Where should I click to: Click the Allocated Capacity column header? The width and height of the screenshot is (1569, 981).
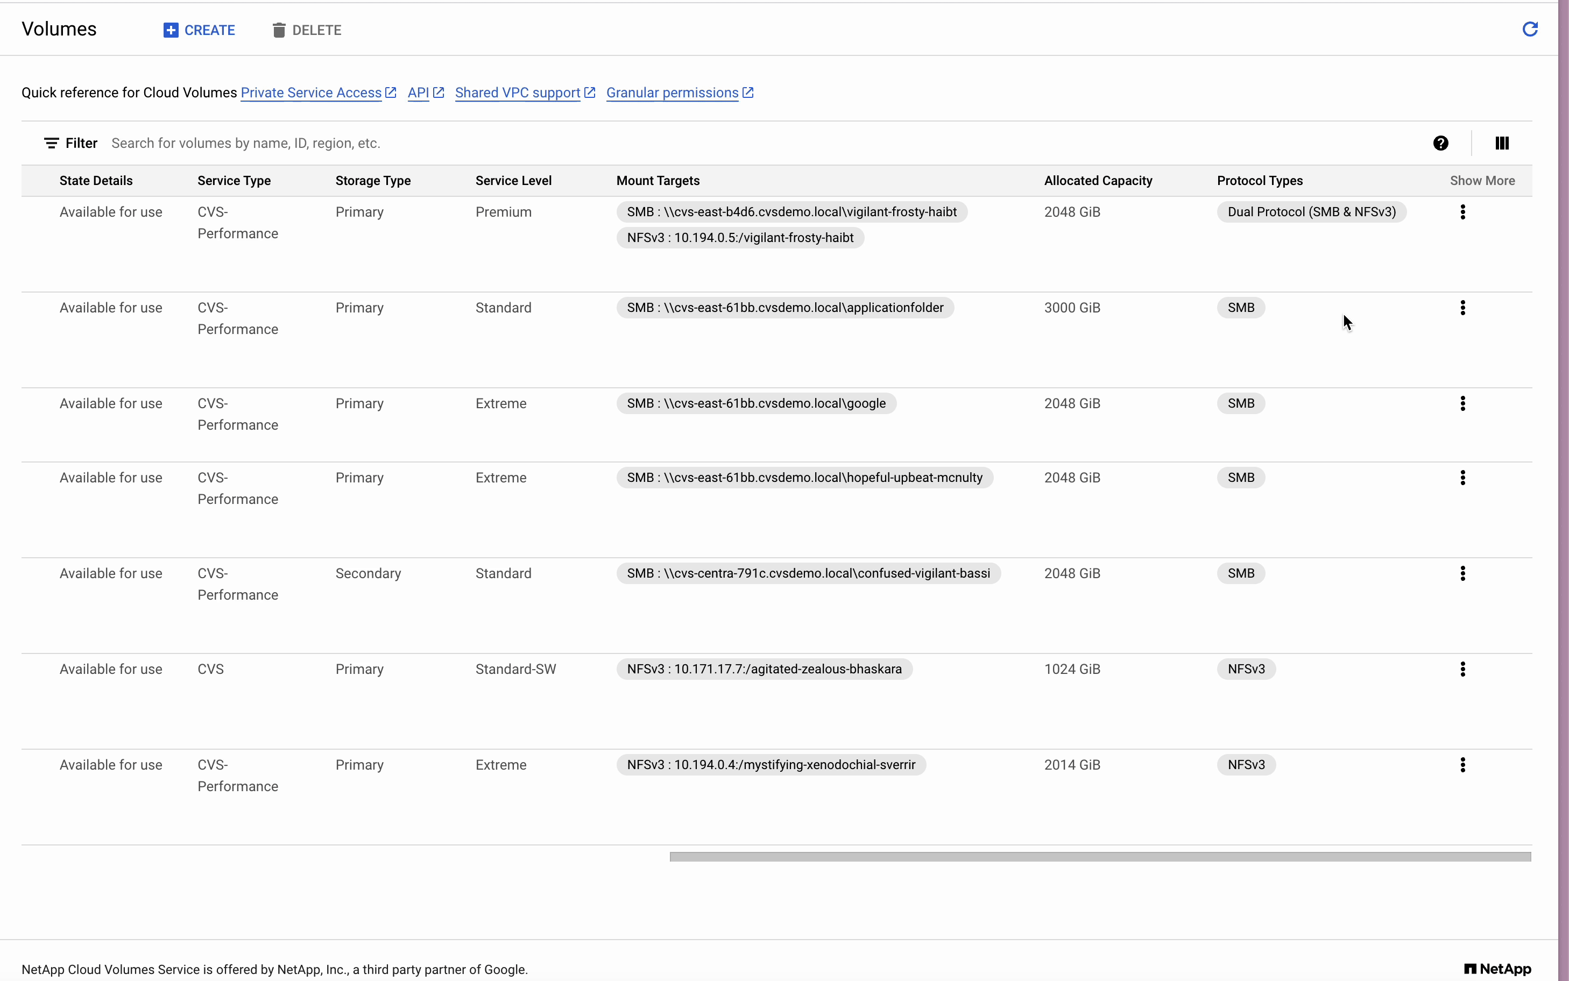point(1097,180)
